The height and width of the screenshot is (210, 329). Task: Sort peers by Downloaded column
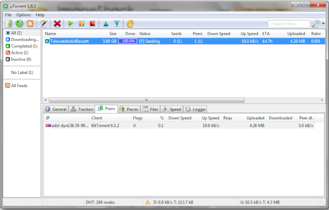(x=280, y=118)
